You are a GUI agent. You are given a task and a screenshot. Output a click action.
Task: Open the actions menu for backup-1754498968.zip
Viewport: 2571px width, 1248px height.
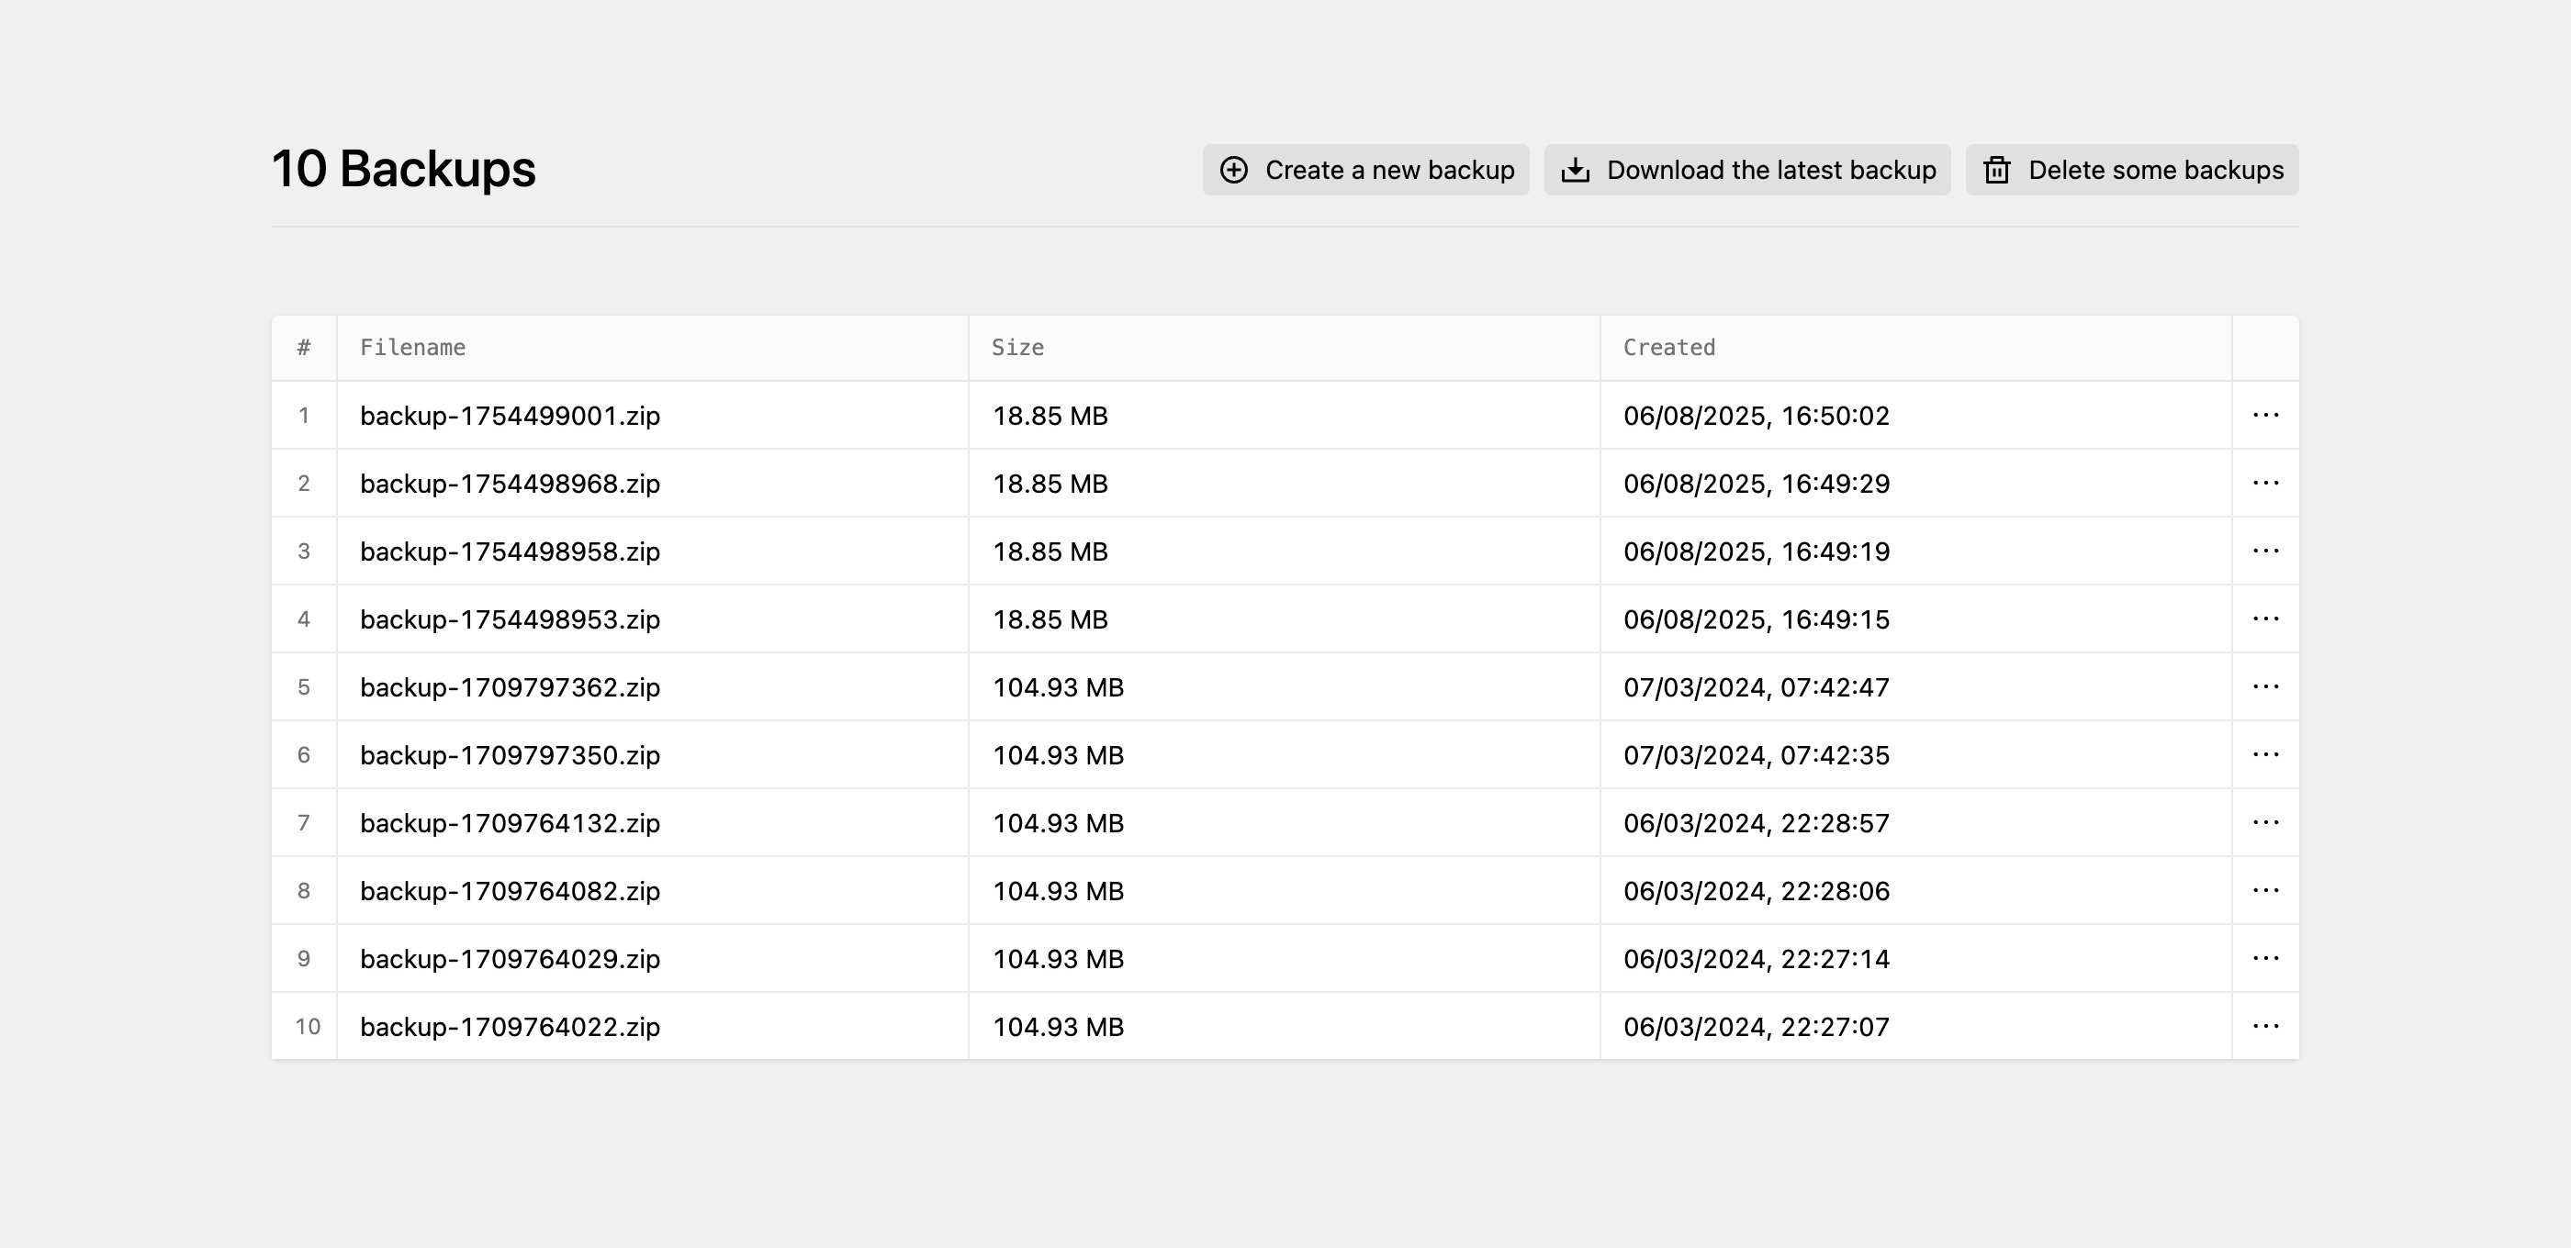coord(2266,484)
